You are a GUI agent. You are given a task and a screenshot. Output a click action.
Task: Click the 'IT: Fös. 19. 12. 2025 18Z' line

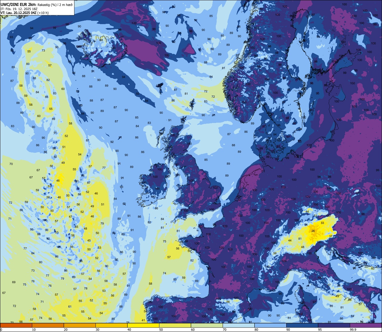19,9
